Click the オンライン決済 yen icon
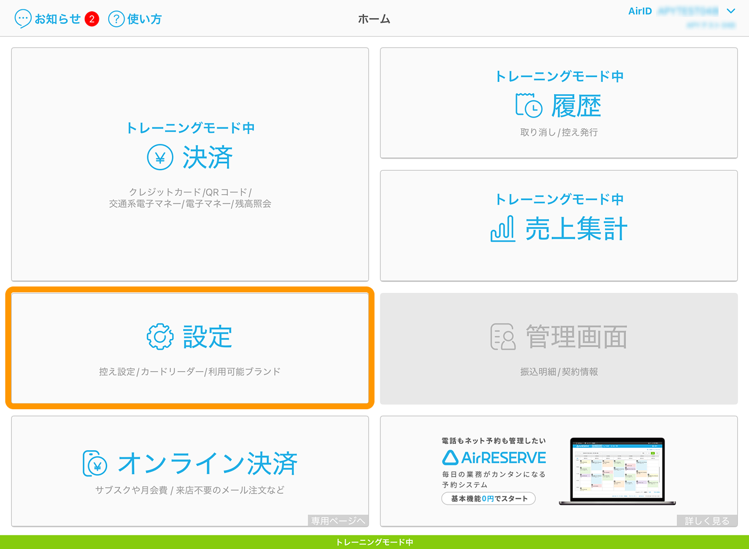The image size is (749, 549). coord(95,464)
